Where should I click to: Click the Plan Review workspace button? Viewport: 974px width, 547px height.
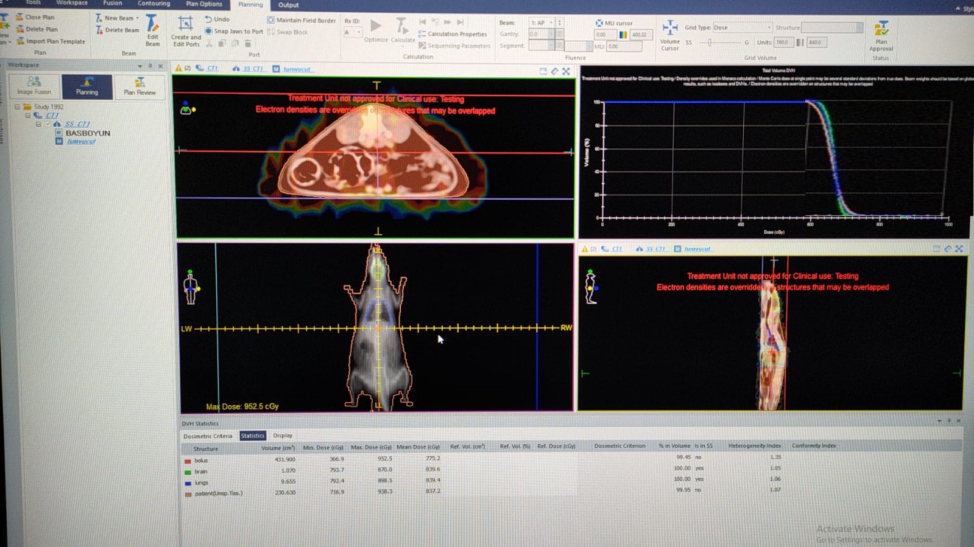click(x=139, y=86)
